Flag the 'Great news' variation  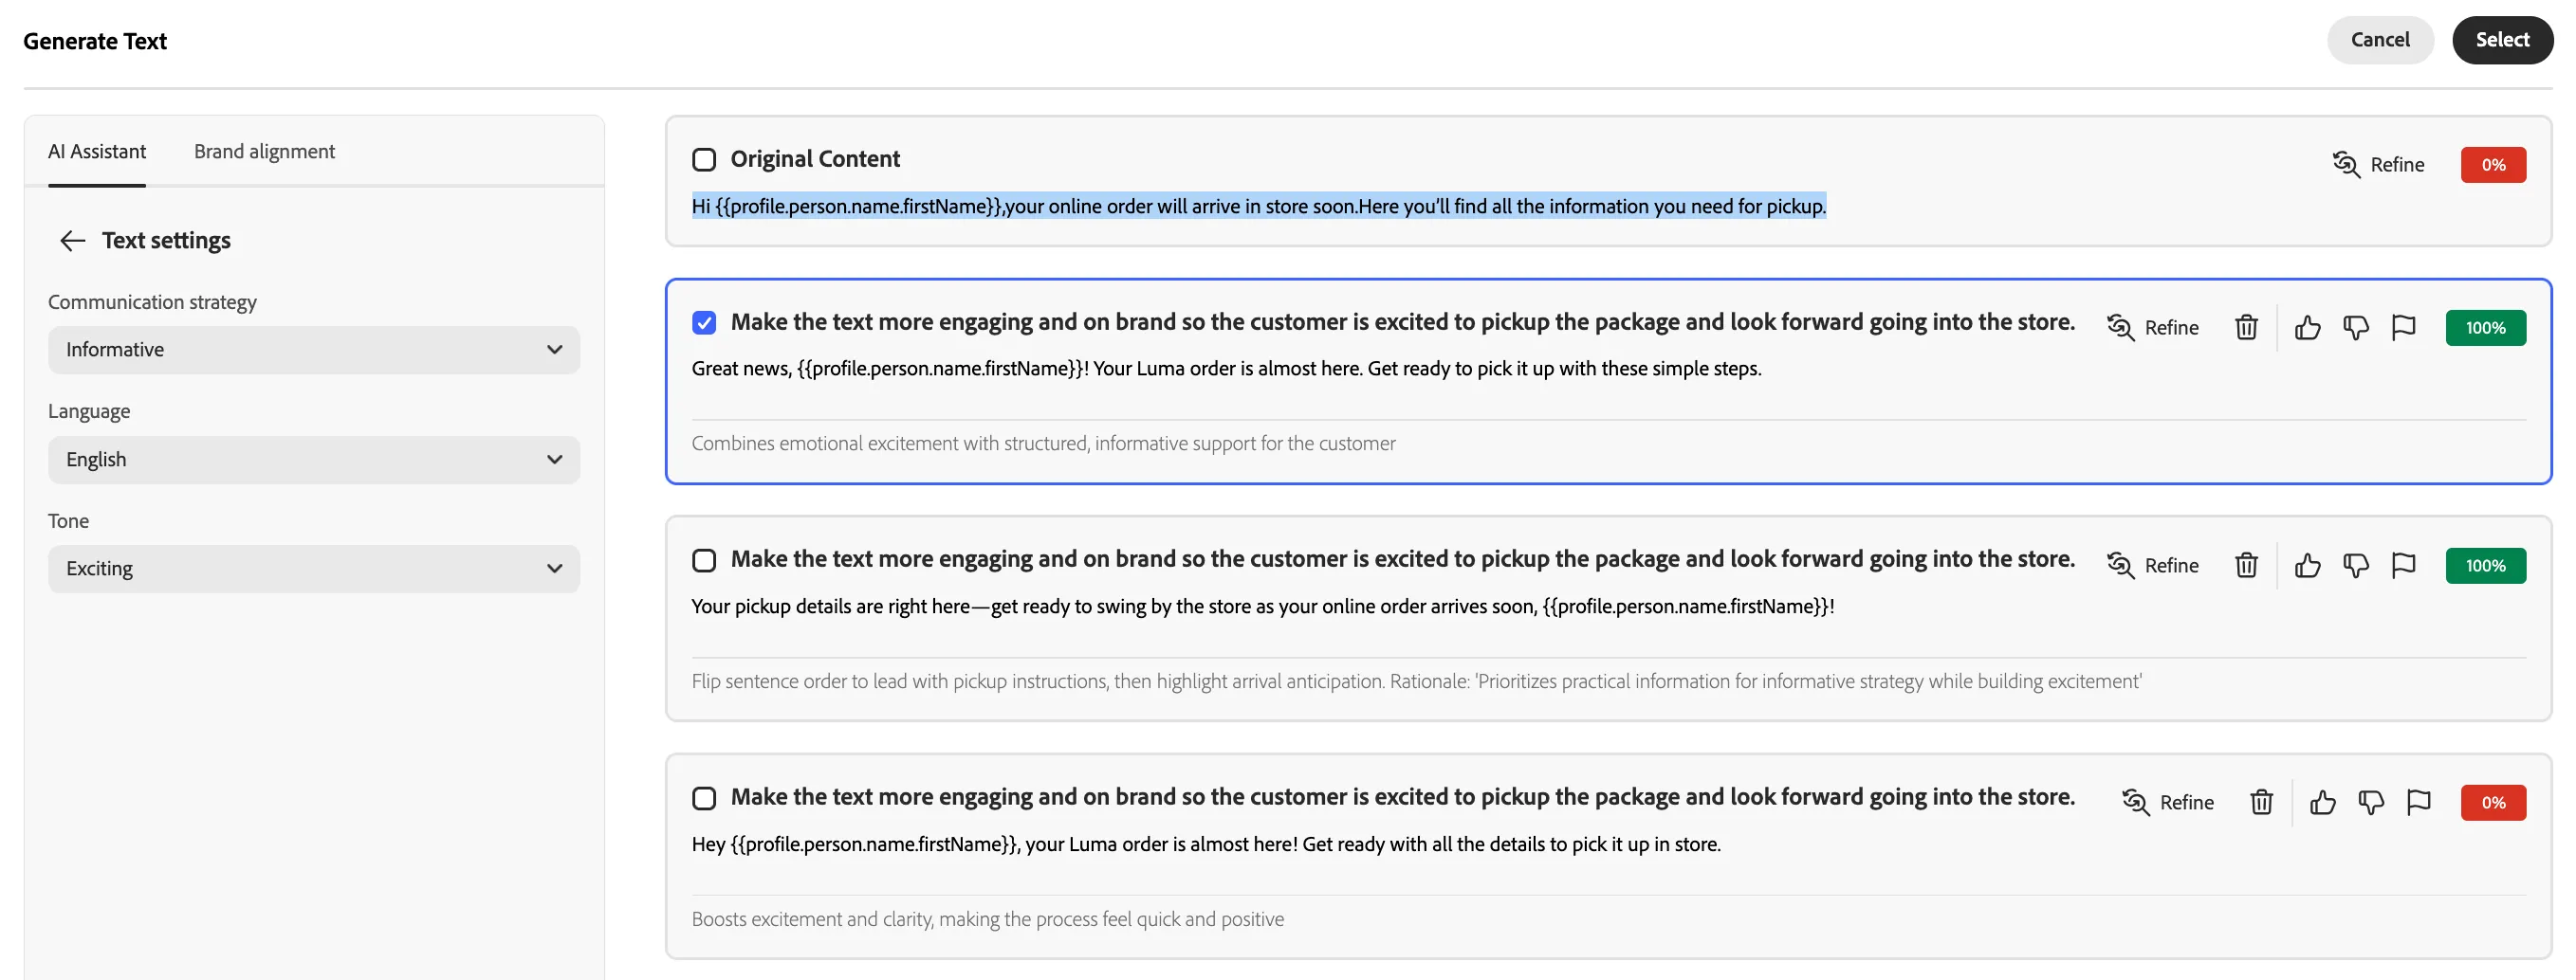tap(2403, 328)
